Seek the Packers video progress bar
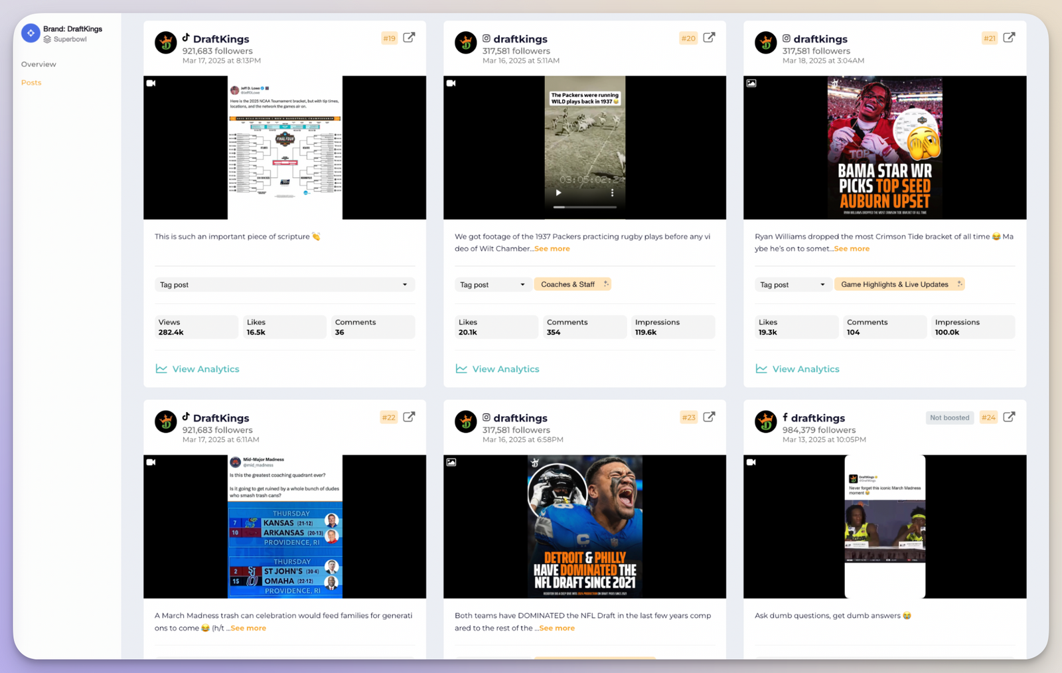1062x673 pixels. click(585, 207)
